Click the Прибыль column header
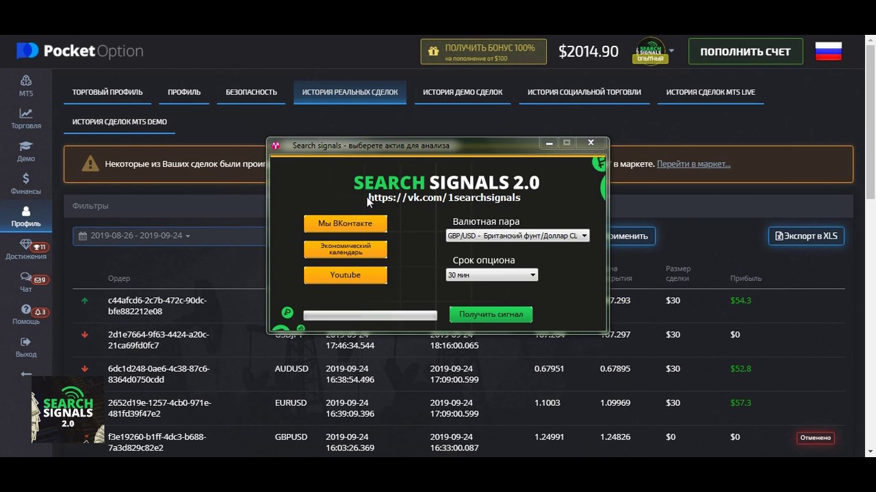The height and width of the screenshot is (492, 876). point(745,278)
